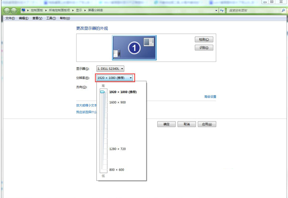Open the 编辑(E) menu
The width and height of the screenshot is (288, 198).
pyautogui.click(x=23, y=18)
